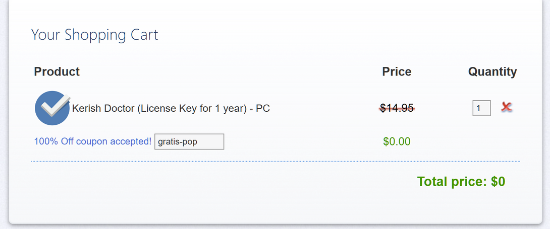Click the quantity box showing 1
Viewport: 550px width, 229px height.
point(481,108)
